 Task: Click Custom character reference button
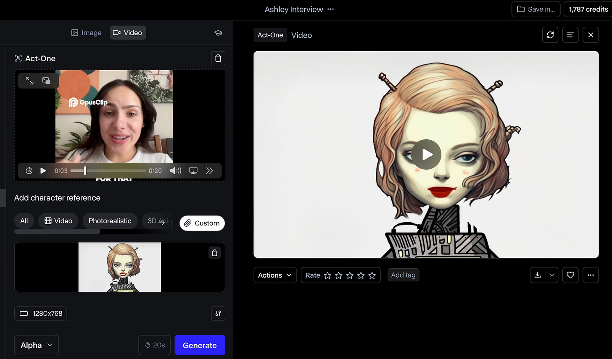[202, 223]
